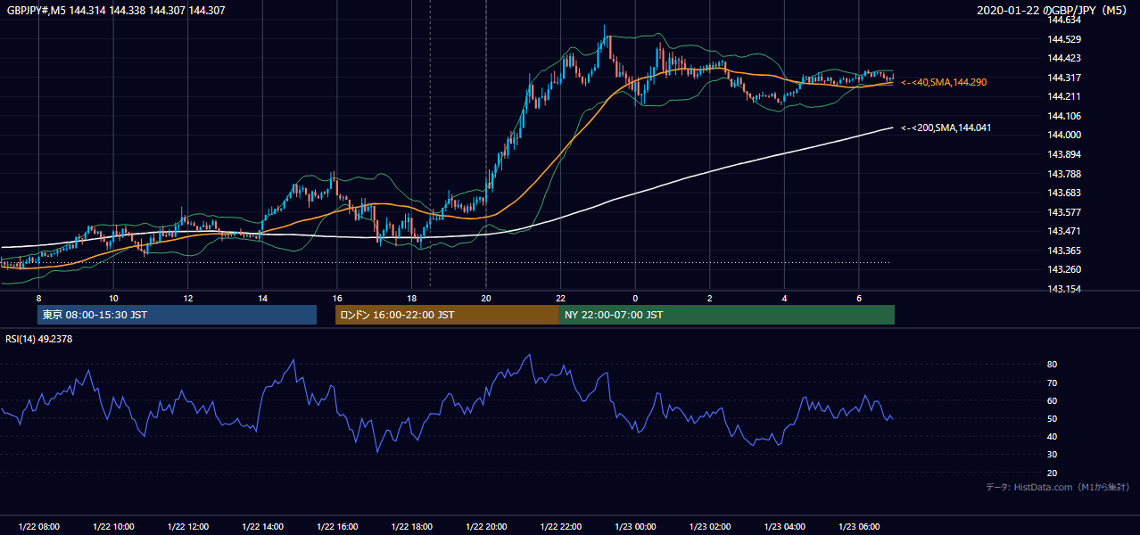1140x535 pixels.
Task: Click price axis value 143.154
Action: (x=1063, y=289)
